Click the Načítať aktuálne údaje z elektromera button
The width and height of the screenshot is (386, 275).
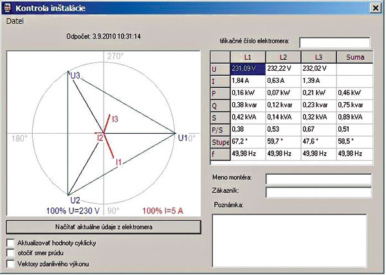point(104,227)
